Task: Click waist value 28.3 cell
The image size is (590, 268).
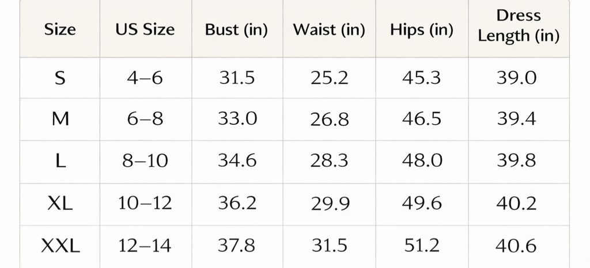Action: click(x=329, y=161)
